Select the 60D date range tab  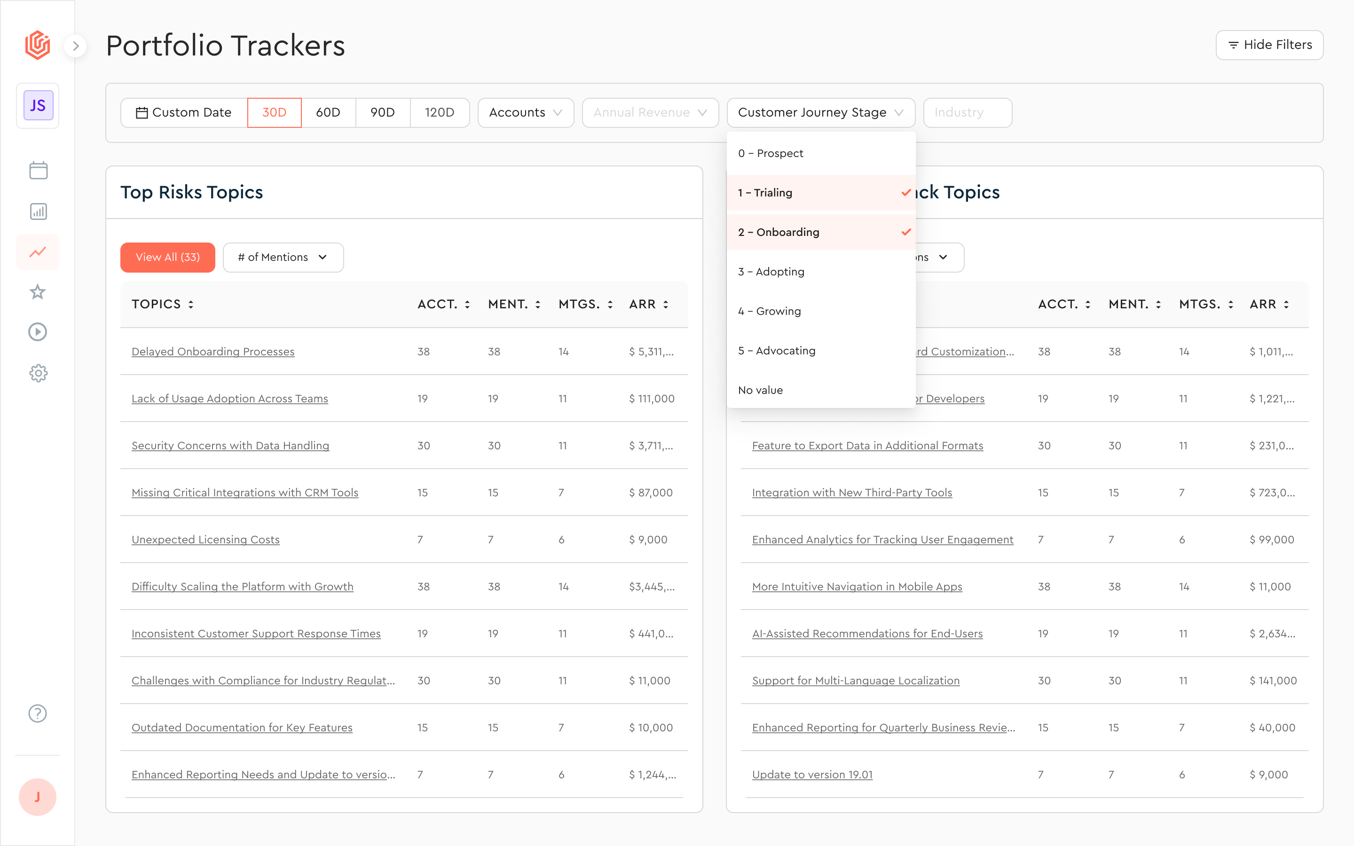coord(328,113)
